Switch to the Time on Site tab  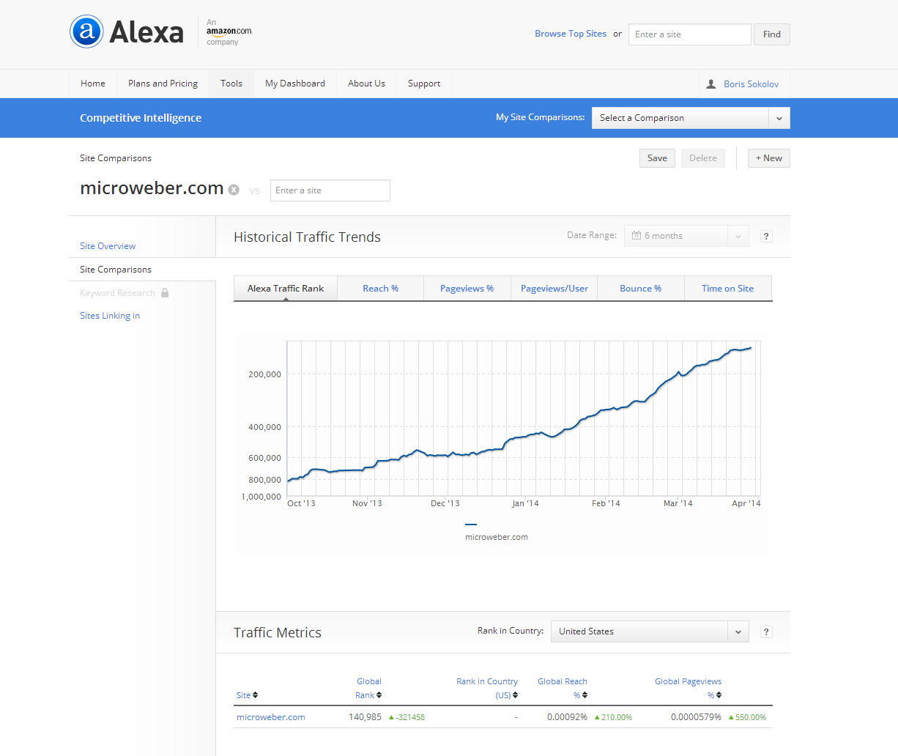click(727, 289)
